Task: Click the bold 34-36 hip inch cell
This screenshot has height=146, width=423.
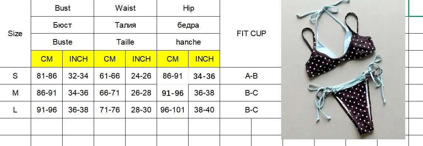Action: [x=204, y=76]
